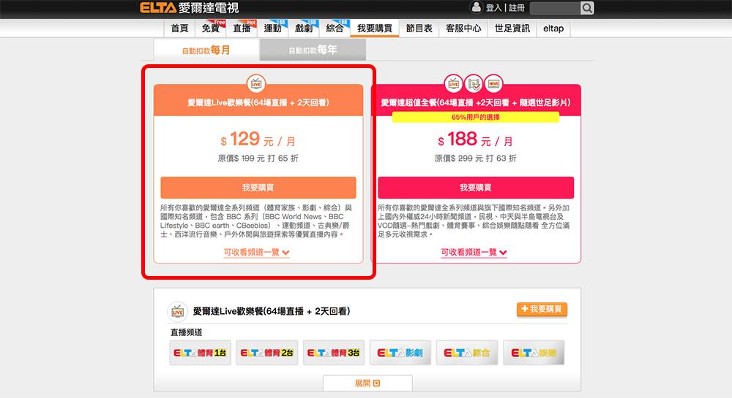Click the user profile avatar icon
Image resolution: width=732 pixels, height=398 pixels.
point(476,7)
